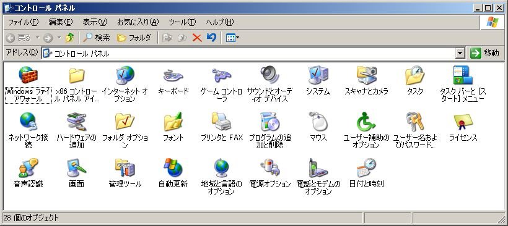508x226 pixels.
Task: Open the 編集(E) menu
Action: 61,22
